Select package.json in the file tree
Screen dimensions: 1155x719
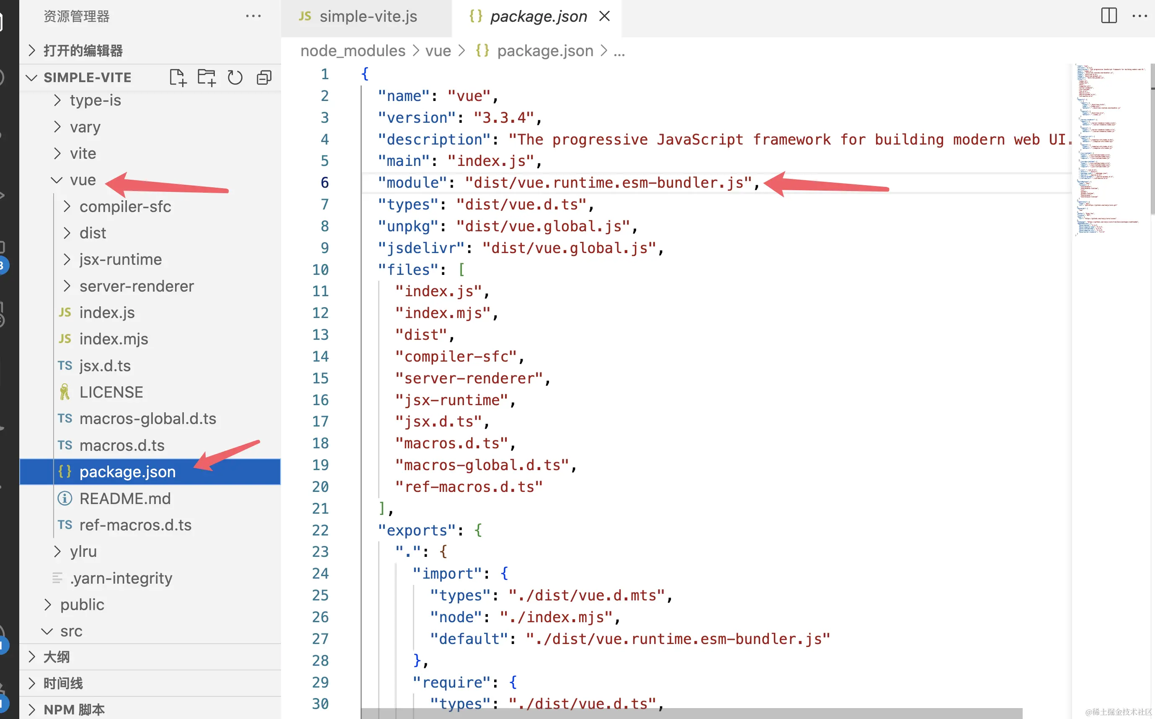[150, 472]
